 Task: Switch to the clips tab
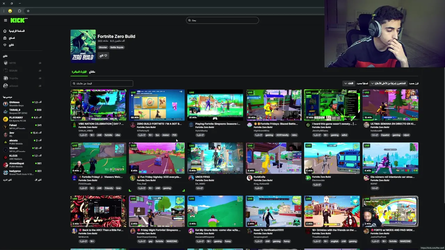point(92,72)
